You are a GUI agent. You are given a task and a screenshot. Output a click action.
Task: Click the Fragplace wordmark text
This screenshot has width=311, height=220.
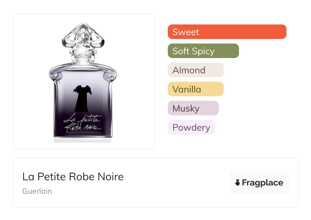click(x=262, y=183)
